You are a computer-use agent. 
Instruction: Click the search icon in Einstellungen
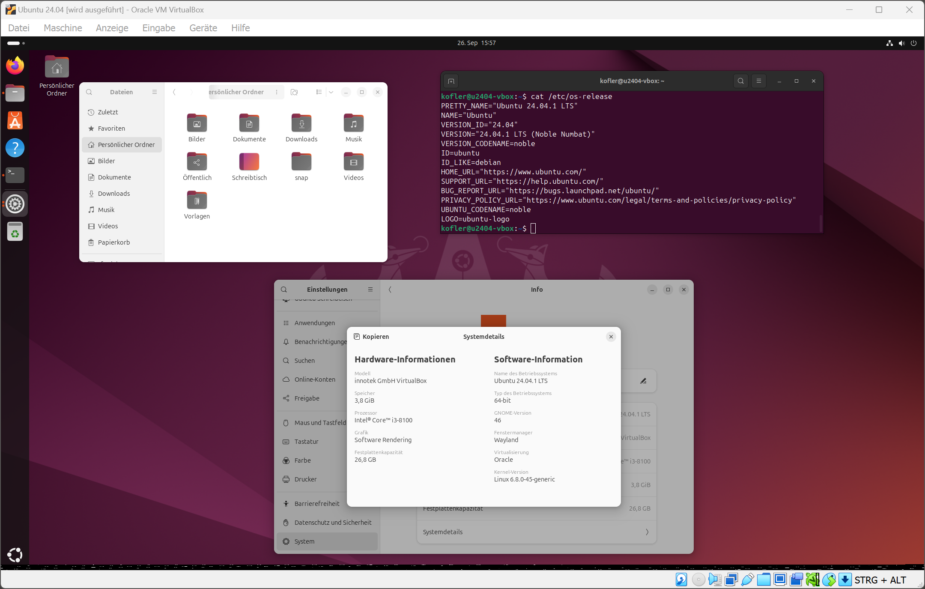[284, 290]
